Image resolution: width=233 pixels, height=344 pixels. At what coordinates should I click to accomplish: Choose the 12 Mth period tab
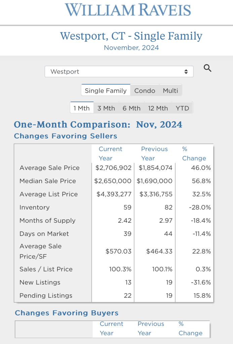click(158, 108)
